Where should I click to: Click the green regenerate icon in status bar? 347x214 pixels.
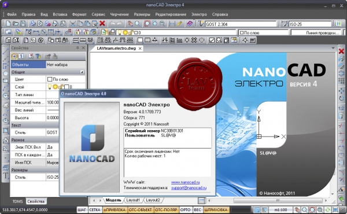coord(327,209)
